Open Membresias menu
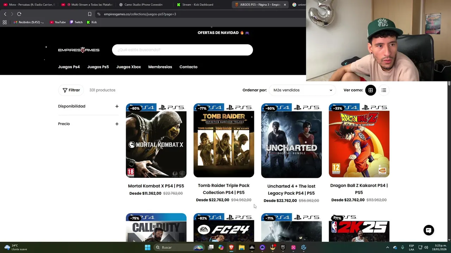 (160, 67)
